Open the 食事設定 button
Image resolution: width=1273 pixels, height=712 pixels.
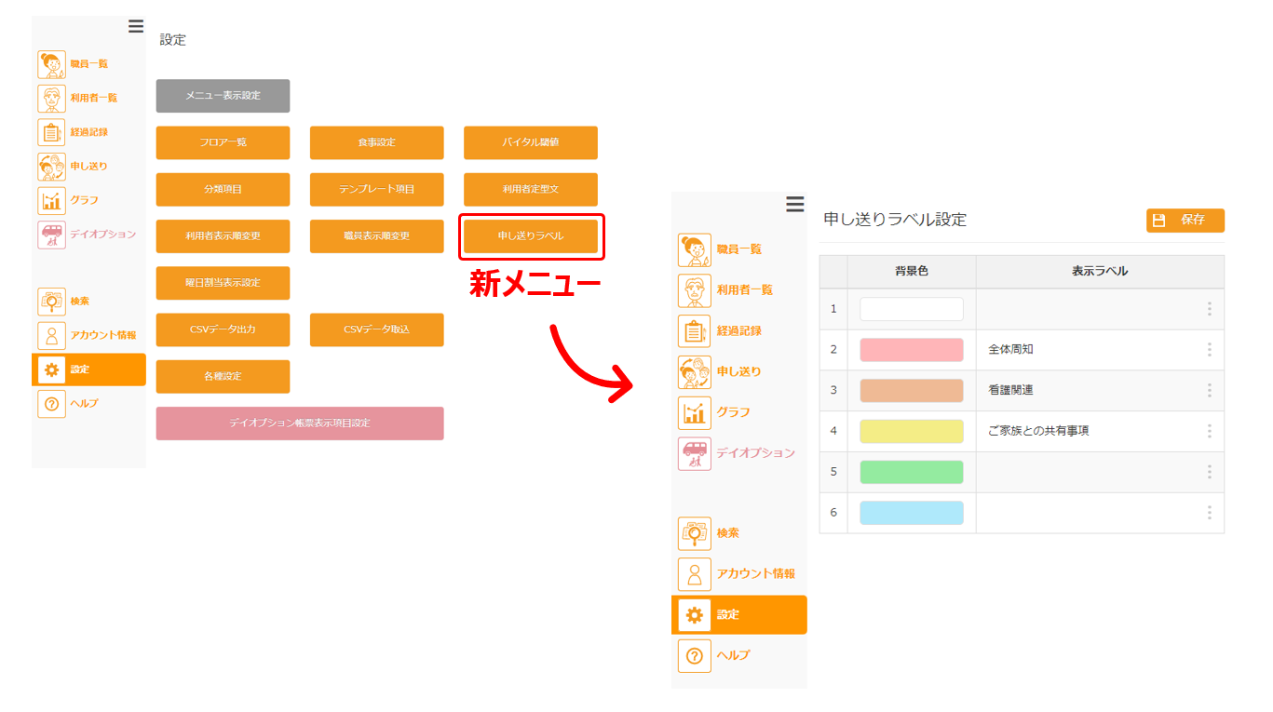(x=376, y=142)
